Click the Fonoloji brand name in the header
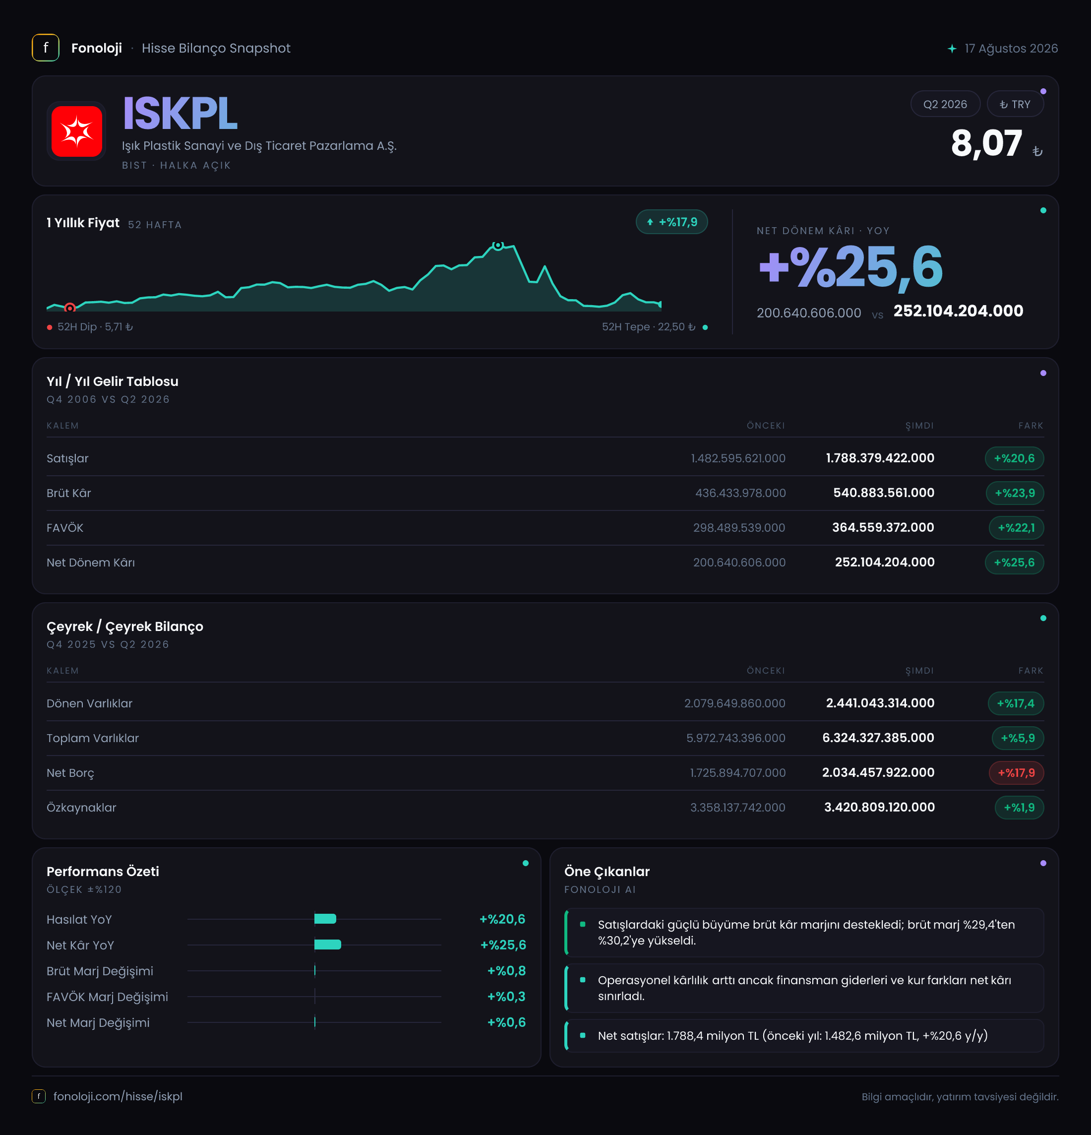This screenshot has width=1091, height=1135. 97,49
